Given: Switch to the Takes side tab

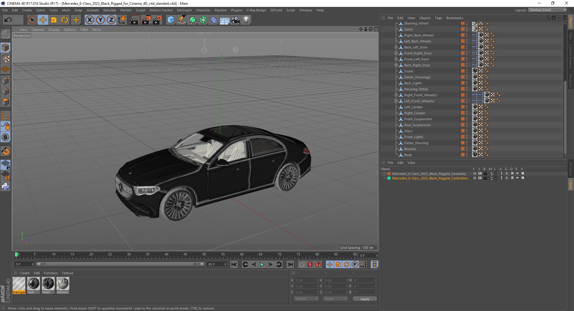Looking at the screenshot, I should (571, 36).
